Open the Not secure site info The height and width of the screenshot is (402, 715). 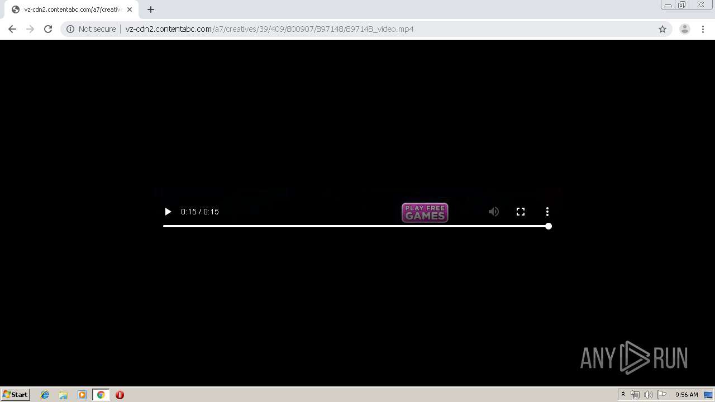click(91, 29)
